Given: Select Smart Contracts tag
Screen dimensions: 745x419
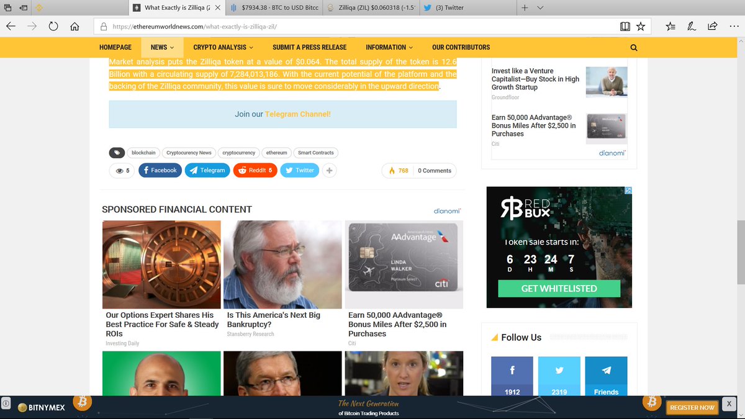Looking at the screenshot, I should pos(316,153).
